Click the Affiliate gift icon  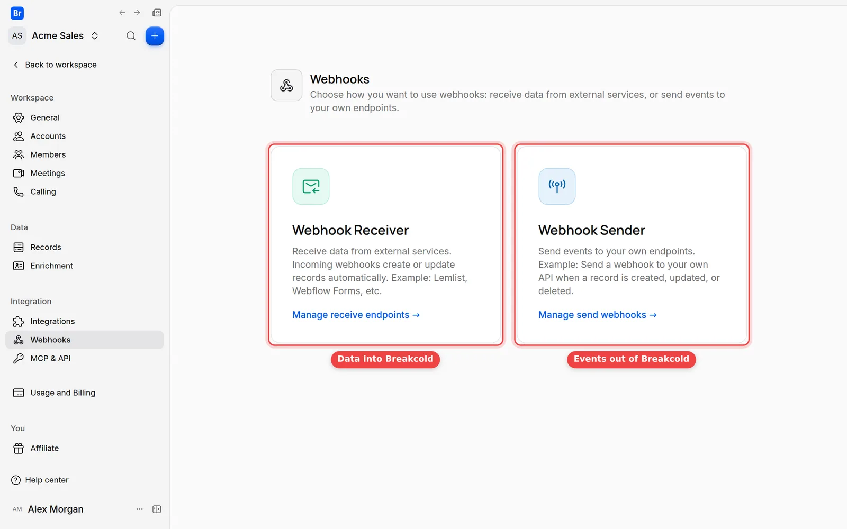(x=19, y=448)
